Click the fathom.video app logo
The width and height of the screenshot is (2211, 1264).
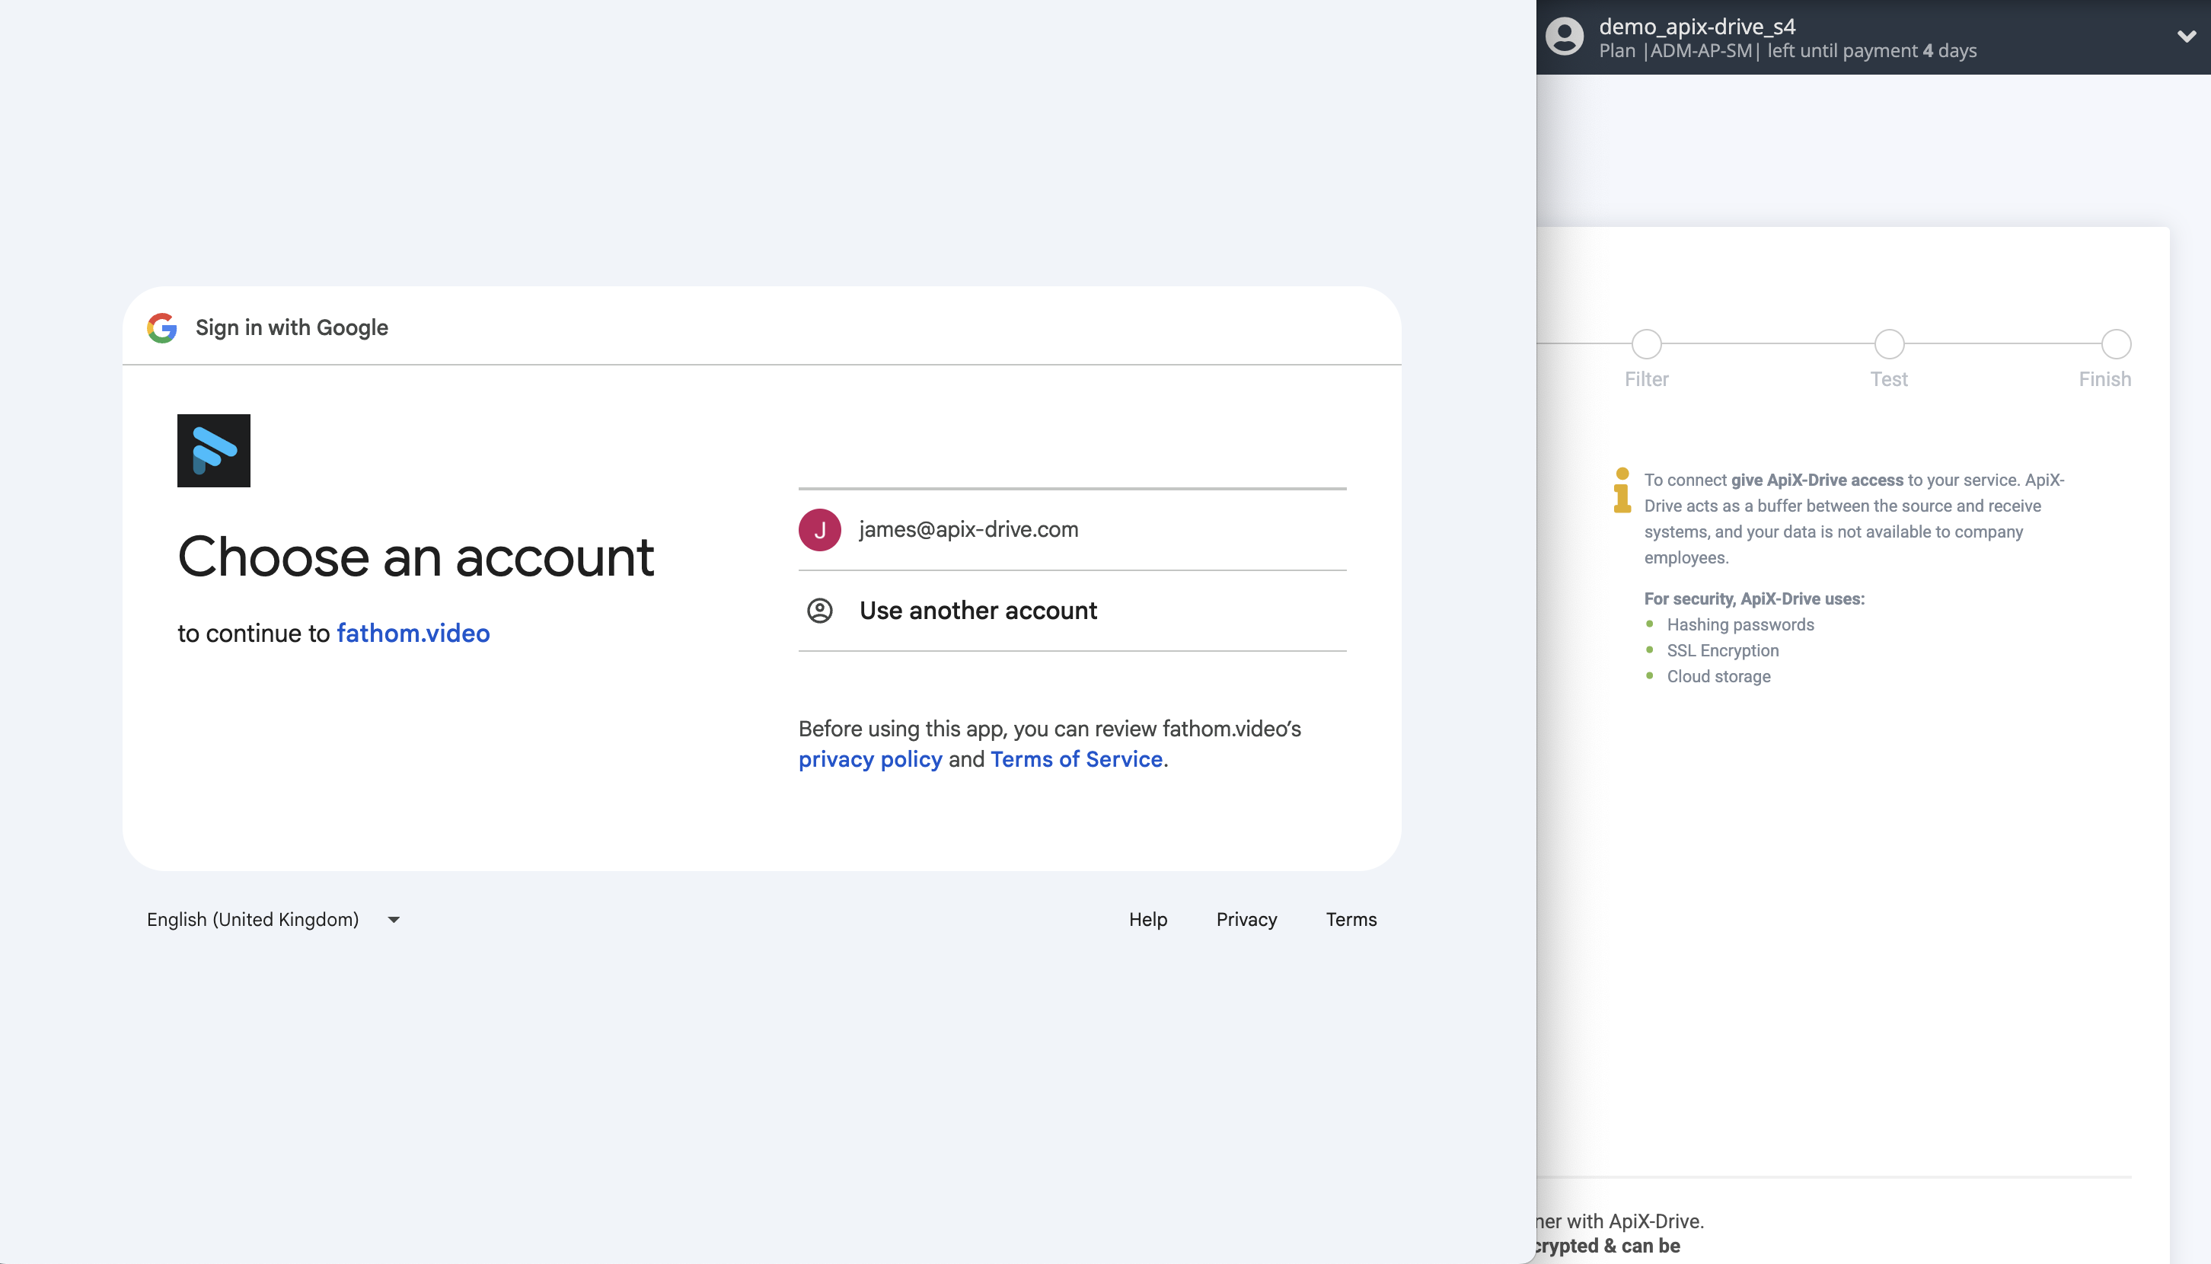click(x=212, y=450)
